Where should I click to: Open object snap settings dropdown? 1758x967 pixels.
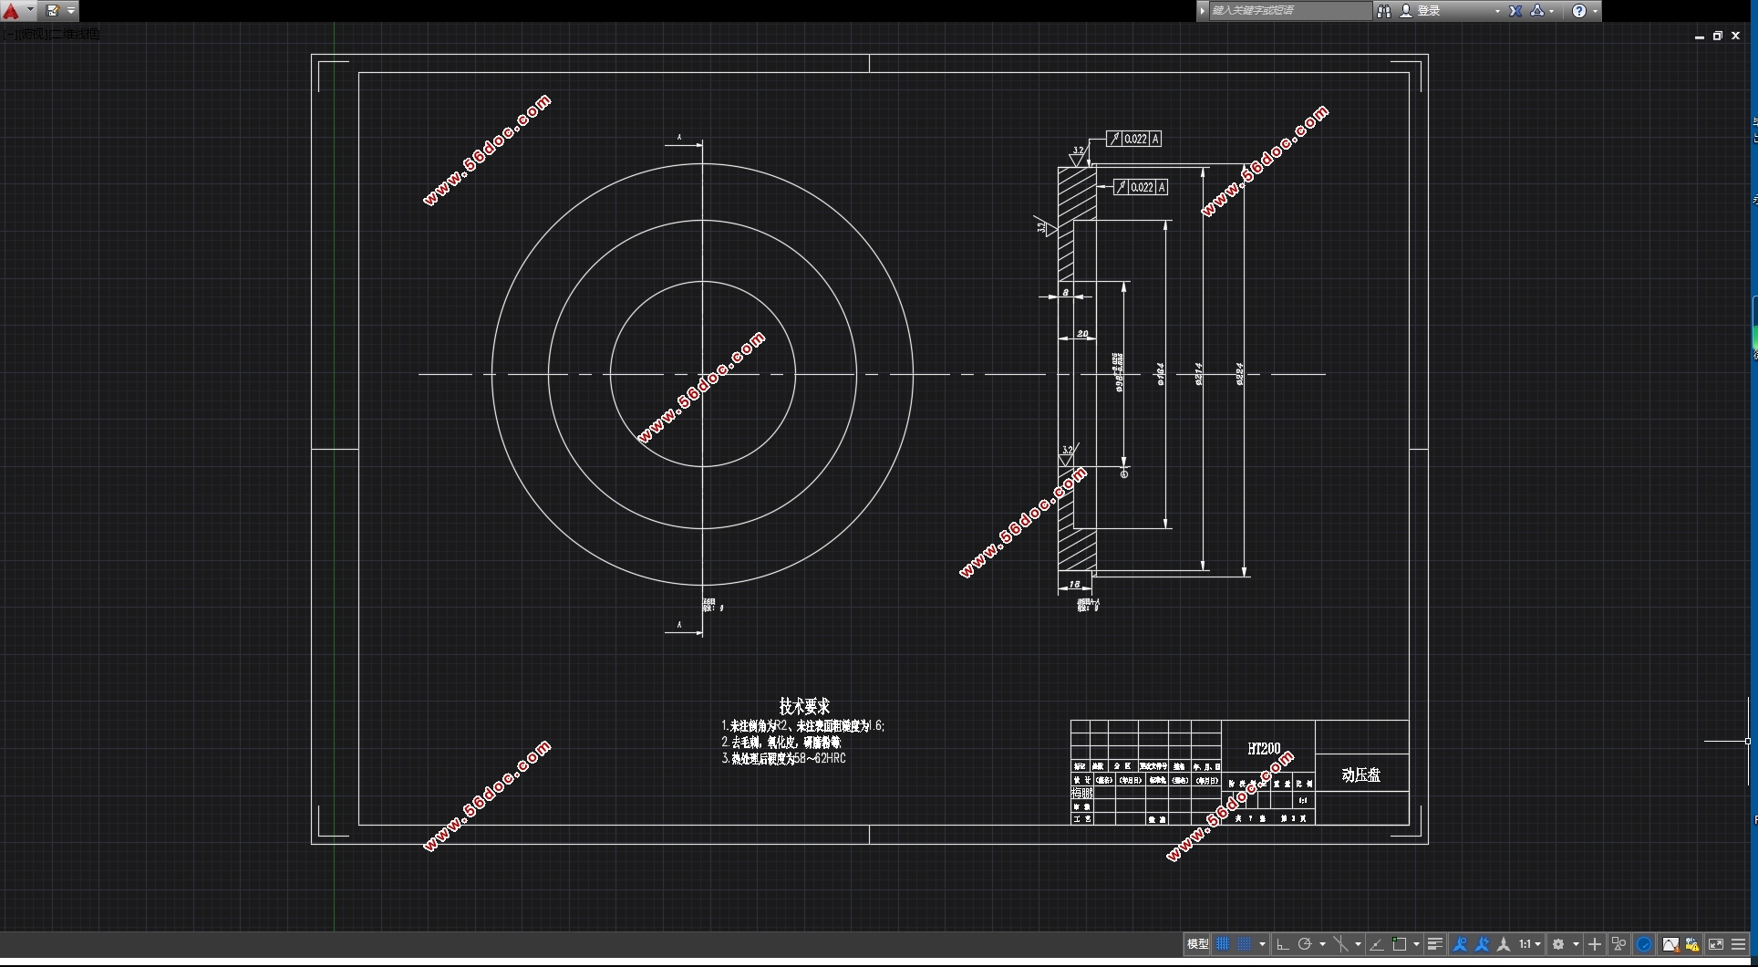(x=1416, y=944)
